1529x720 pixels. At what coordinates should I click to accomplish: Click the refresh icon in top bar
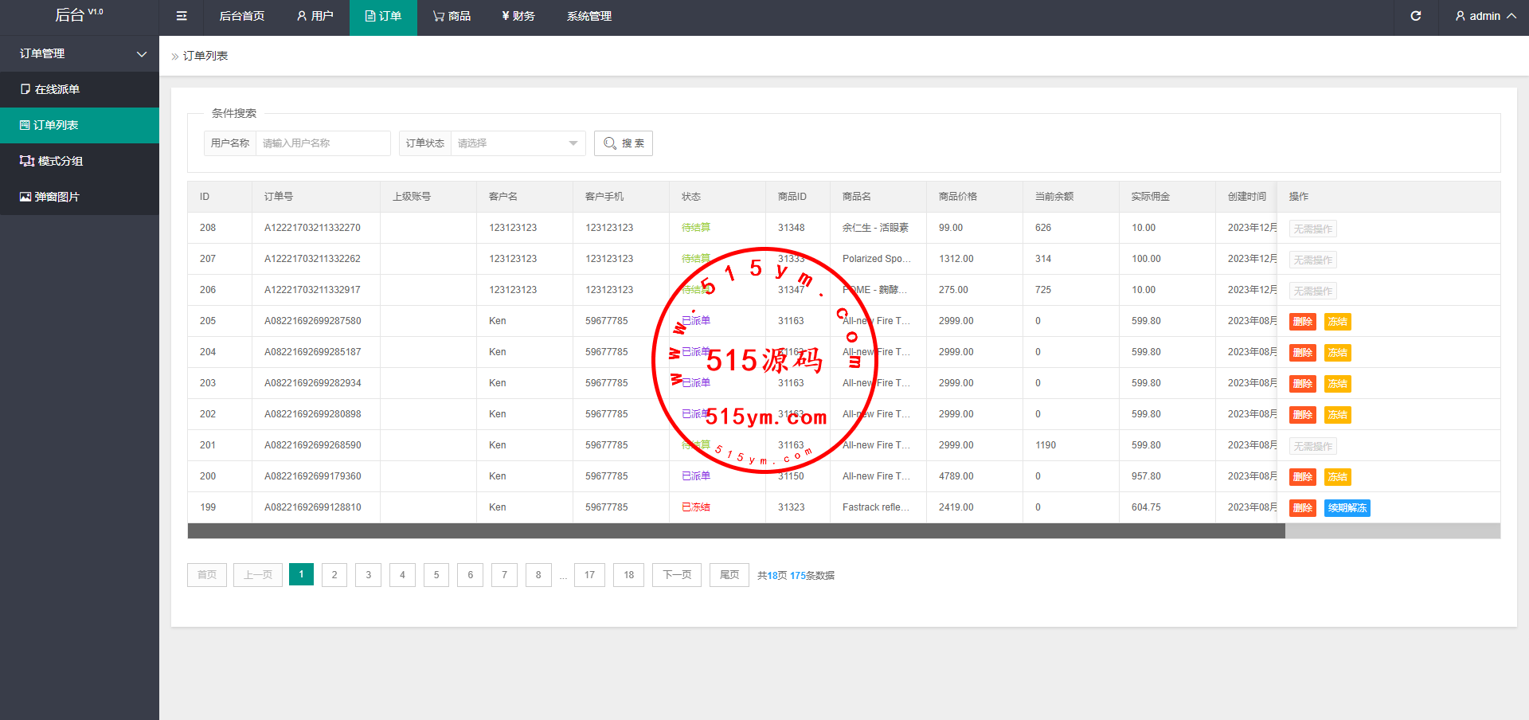pyautogui.click(x=1415, y=16)
